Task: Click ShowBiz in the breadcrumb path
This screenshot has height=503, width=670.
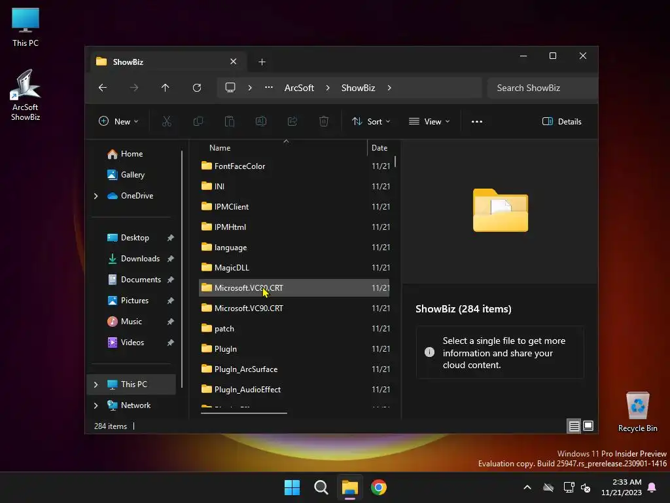Action: pyautogui.click(x=358, y=88)
